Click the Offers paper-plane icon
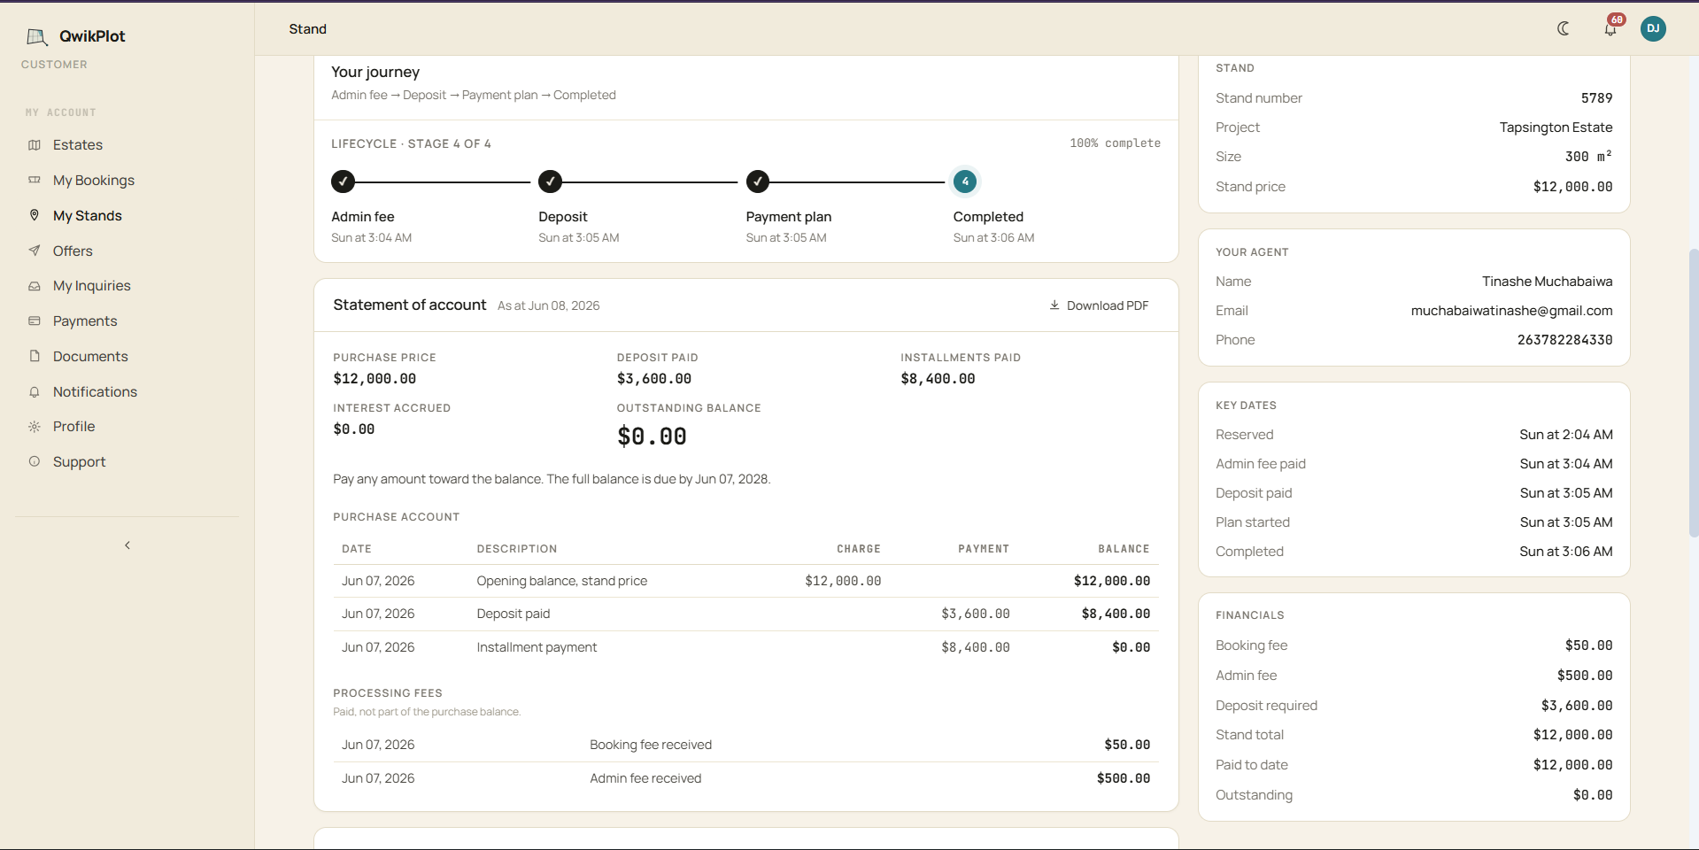The width and height of the screenshot is (1699, 850). [x=35, y=251]
